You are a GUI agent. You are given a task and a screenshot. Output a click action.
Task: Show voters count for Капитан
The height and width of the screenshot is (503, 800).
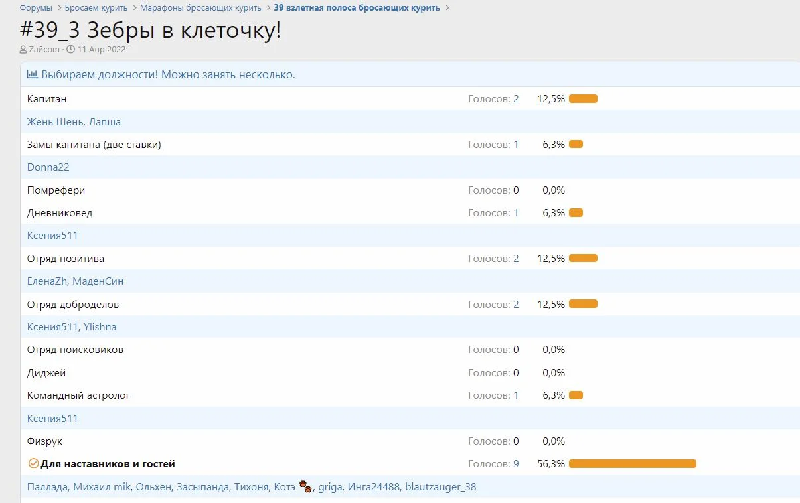point(516,99)
